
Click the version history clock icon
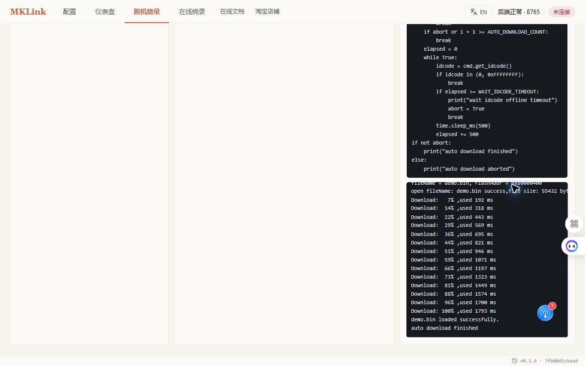click(515, 361)
